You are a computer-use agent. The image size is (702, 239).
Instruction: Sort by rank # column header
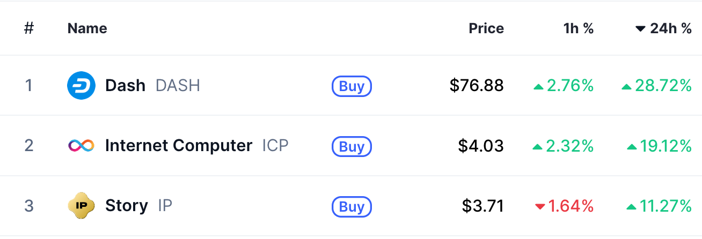[x=29, y=29]
